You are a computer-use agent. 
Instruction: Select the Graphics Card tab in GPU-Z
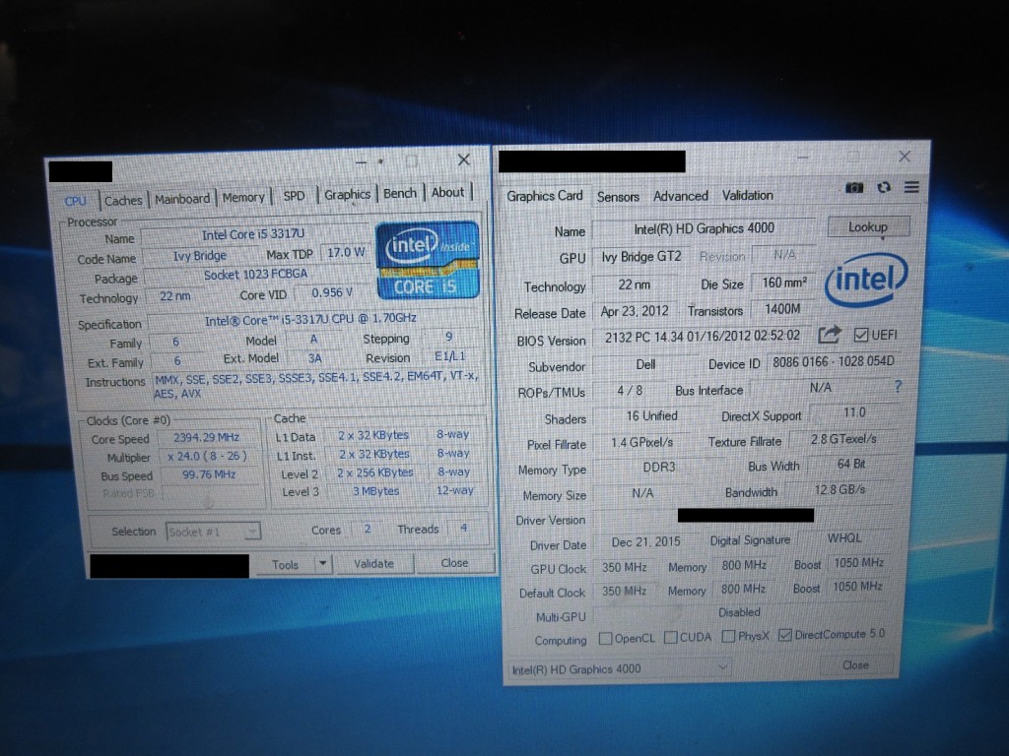[x=544, y=196]
